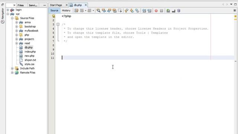Image resolution: width=238 pixels, height=134 pixels.
Task: Switch to Source view
Action: pyautogui.click(x=54, y=10)
